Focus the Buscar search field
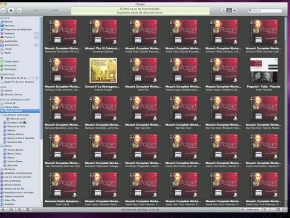 coord(265,10)
